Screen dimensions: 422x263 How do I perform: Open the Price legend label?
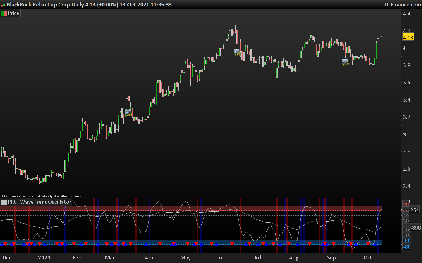[x=13, y=13]
